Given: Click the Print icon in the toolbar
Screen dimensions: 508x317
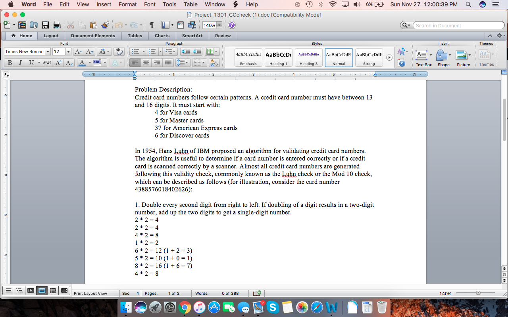Looking at the screenshot, I should [56, 25].
